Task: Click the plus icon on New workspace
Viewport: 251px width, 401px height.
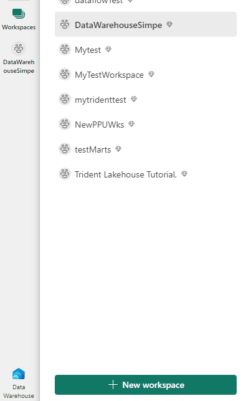Action: [113, 385]
